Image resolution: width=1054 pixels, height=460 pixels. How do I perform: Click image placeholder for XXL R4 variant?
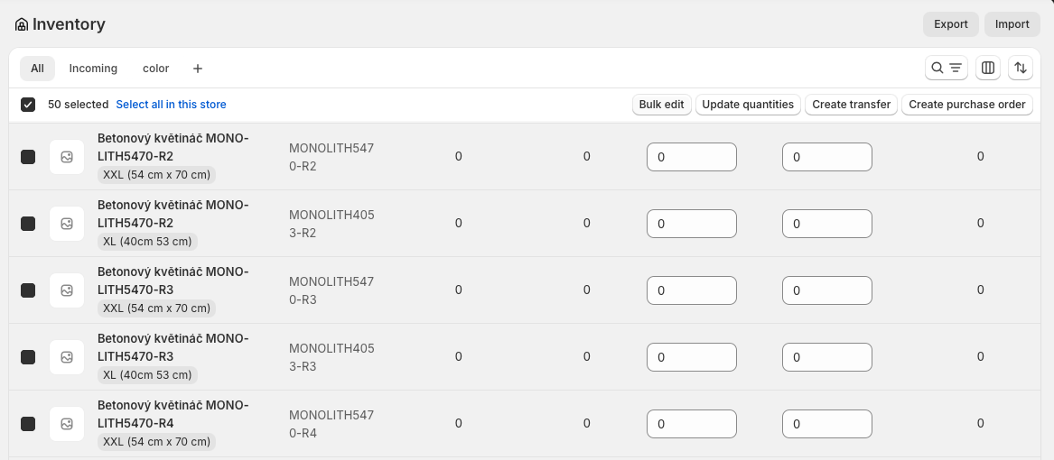(67, 424)
